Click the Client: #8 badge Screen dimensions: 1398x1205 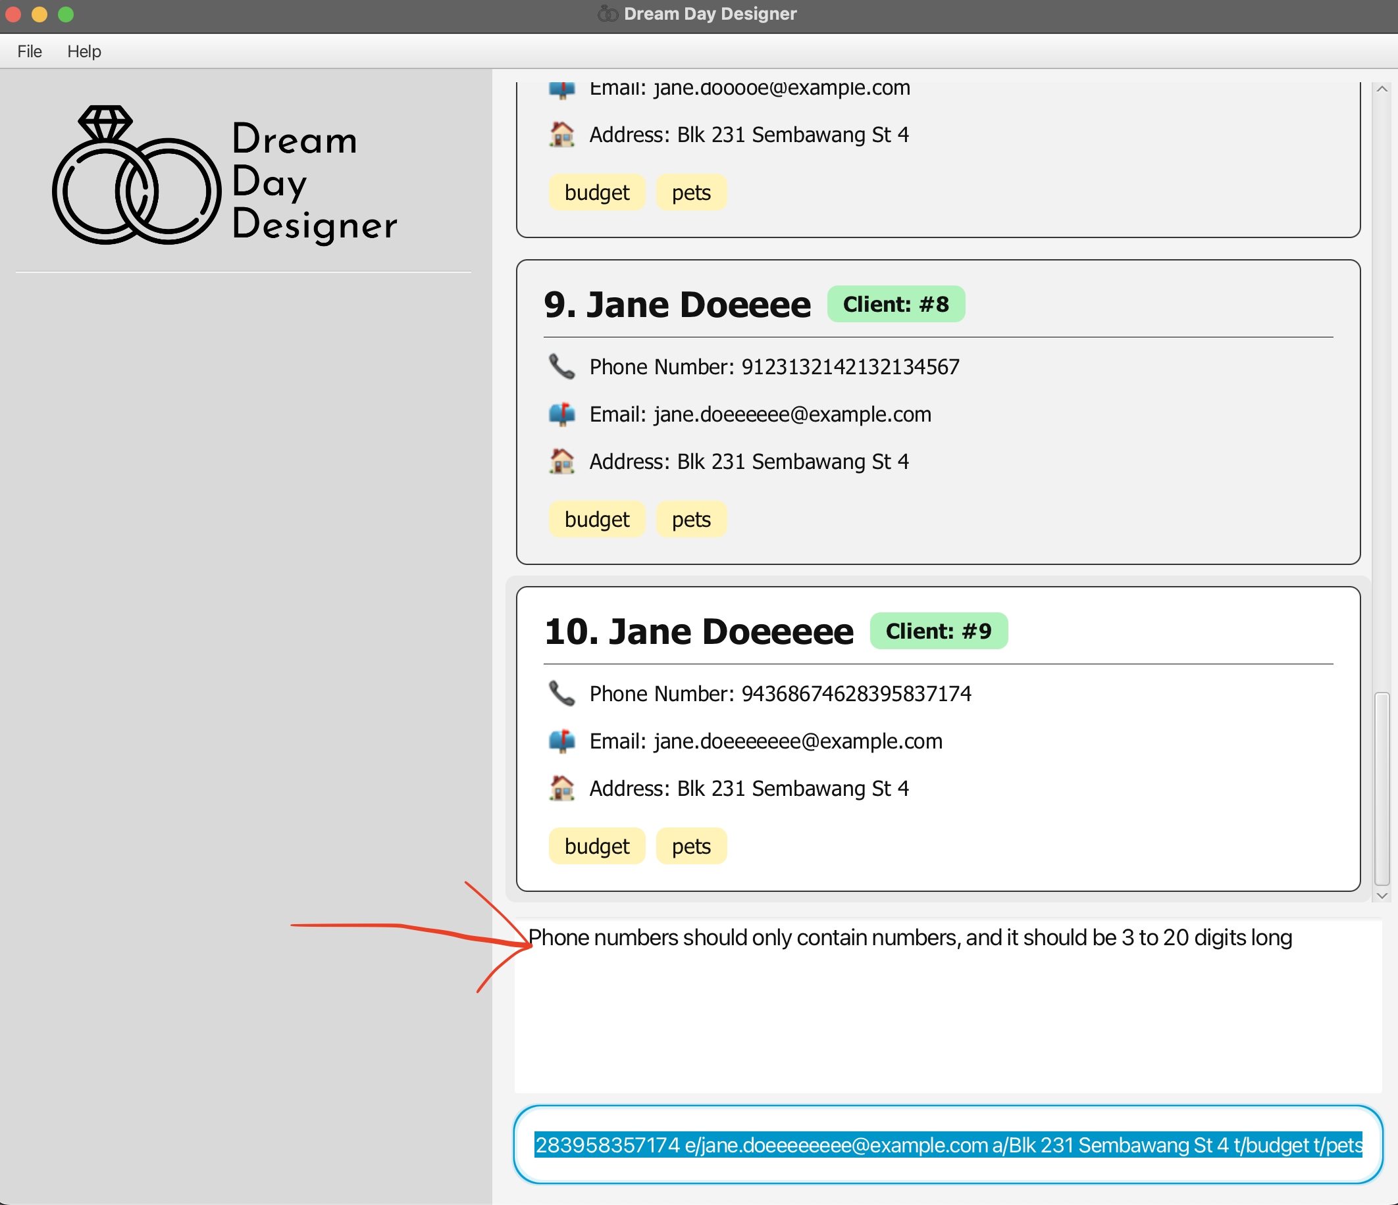[x=895, y=304]
